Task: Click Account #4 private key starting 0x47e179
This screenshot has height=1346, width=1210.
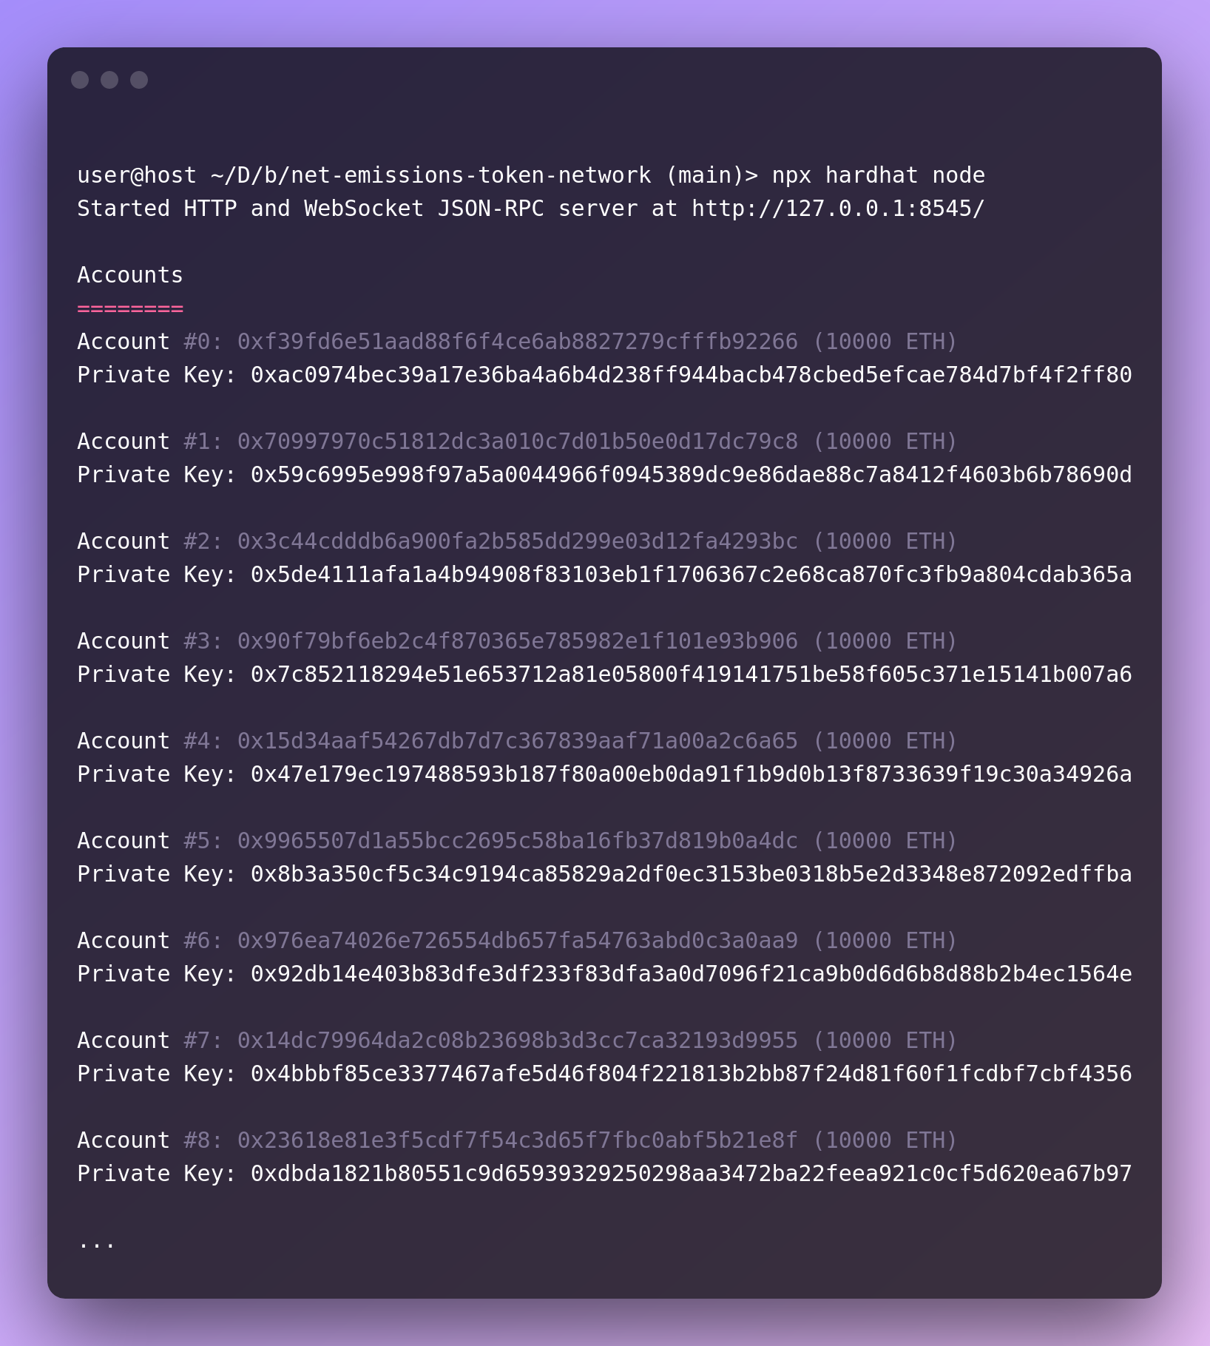Action: point(691,774)
